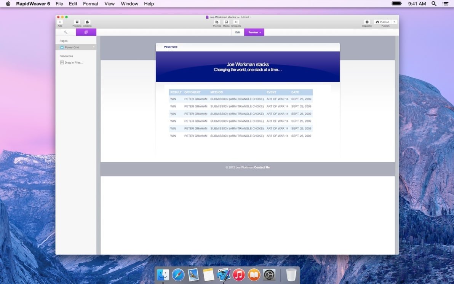
Task: Click the site title in the blue banner
Action: click(248, 65)
